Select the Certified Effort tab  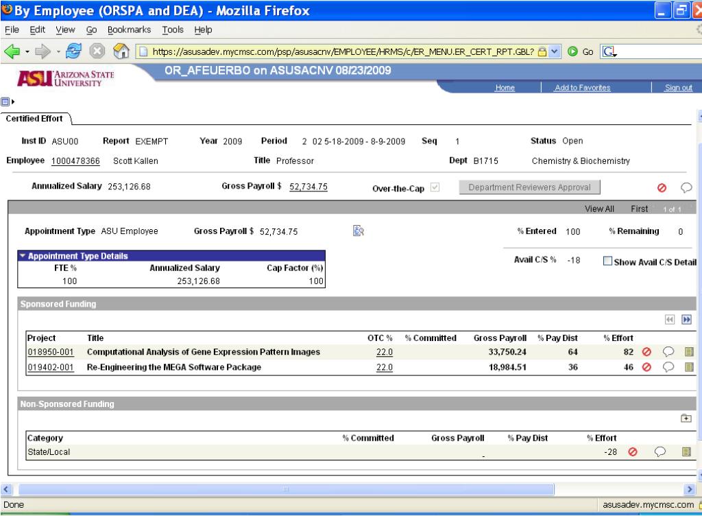34,118
